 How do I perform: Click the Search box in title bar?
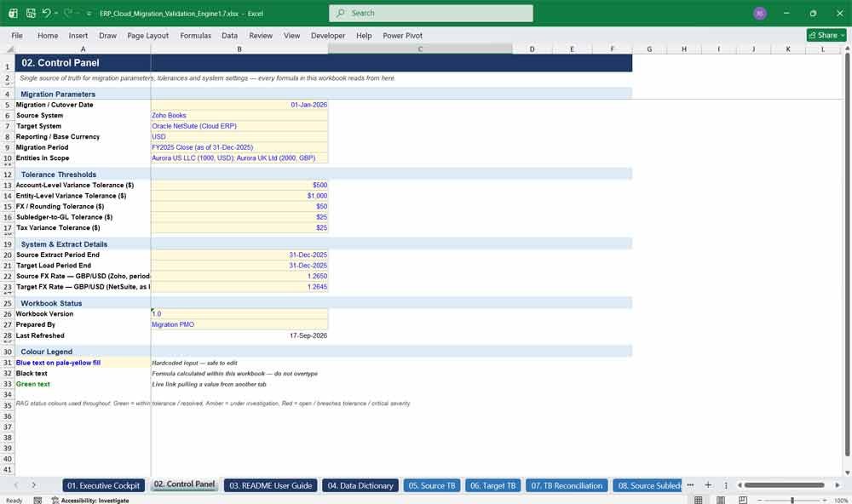[431, 13]
